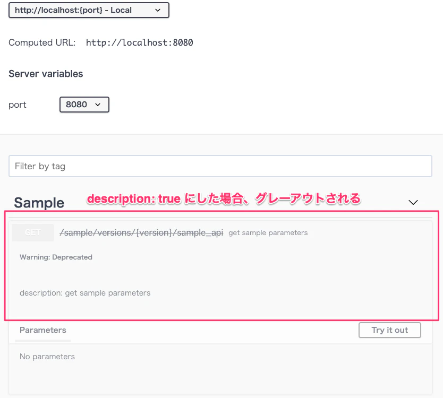Screen dimensions: 443x398
Task: Select the Sample tag heading
Action: (x=39, y=203)
